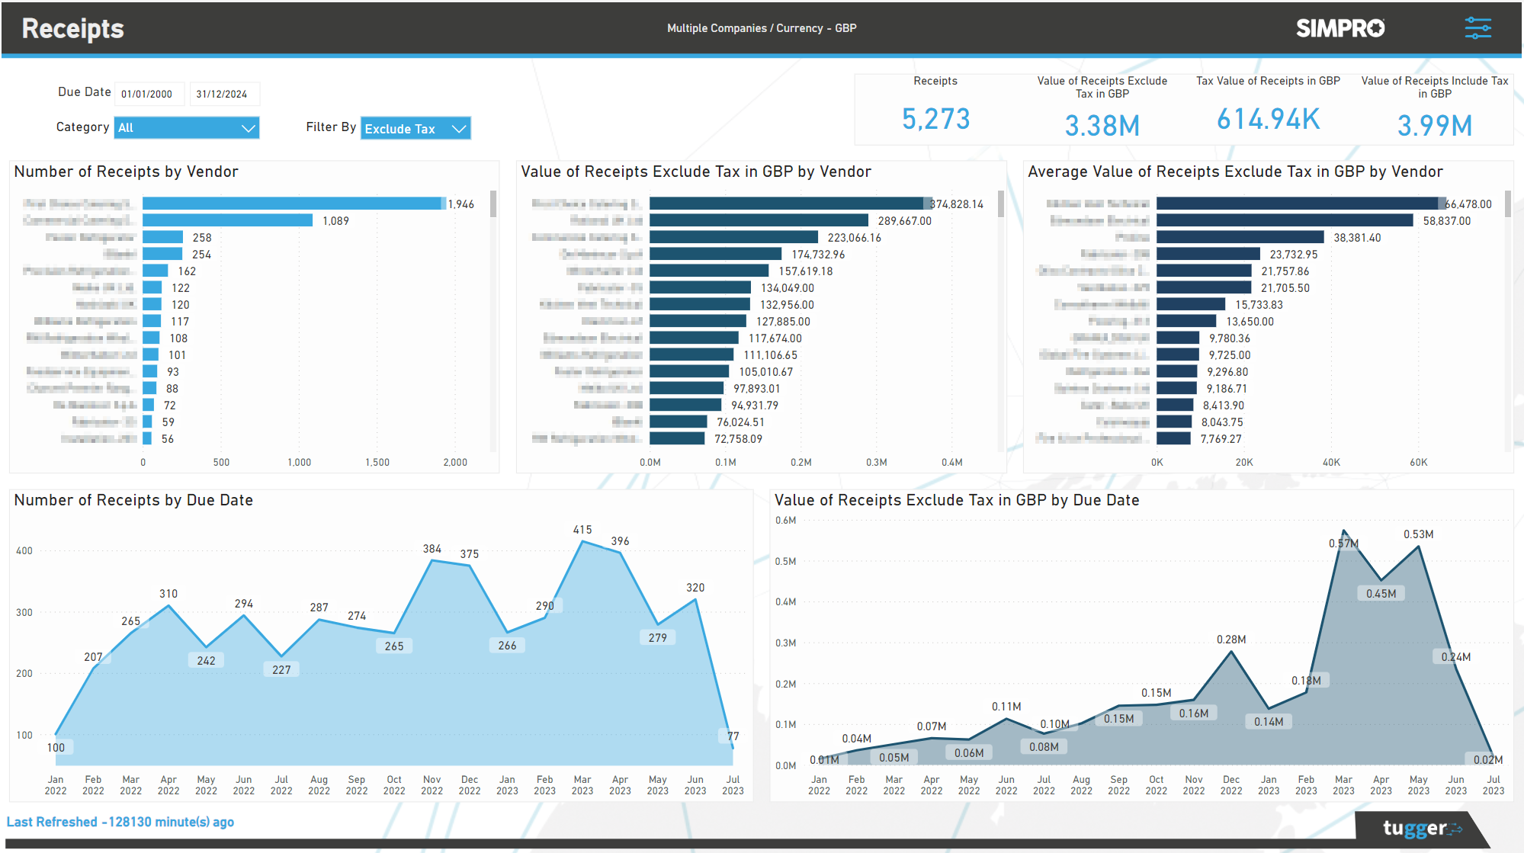Click the 614.94K tax value card

[x=1268, y=119]
